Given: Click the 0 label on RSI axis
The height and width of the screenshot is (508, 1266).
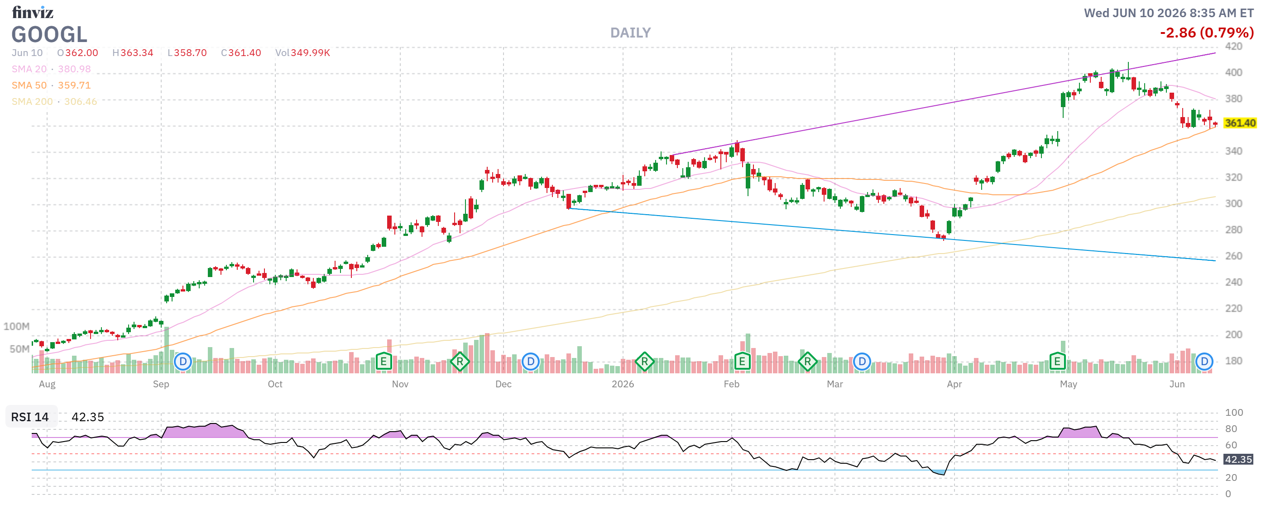Looking at the screenshot, I should click(1228, 494).
